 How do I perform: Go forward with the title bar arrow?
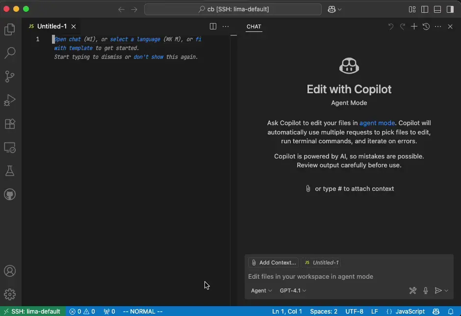coord(134,9)
